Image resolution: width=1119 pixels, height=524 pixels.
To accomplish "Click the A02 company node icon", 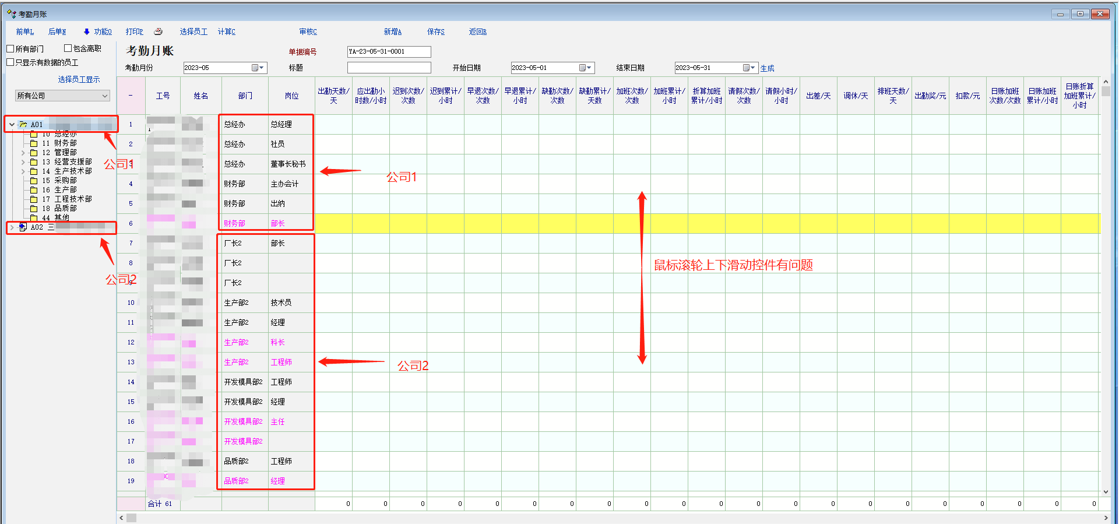I will tap(23, 227).
